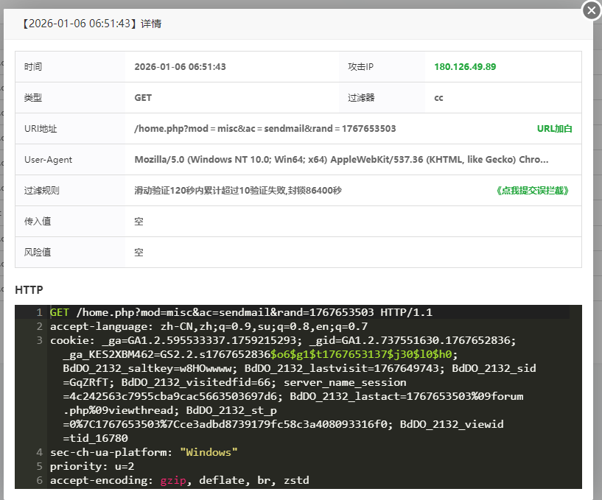Select the cc value beside 过滤器
The height and width of the screenshot is (500, 602).
tap(438, 98)
